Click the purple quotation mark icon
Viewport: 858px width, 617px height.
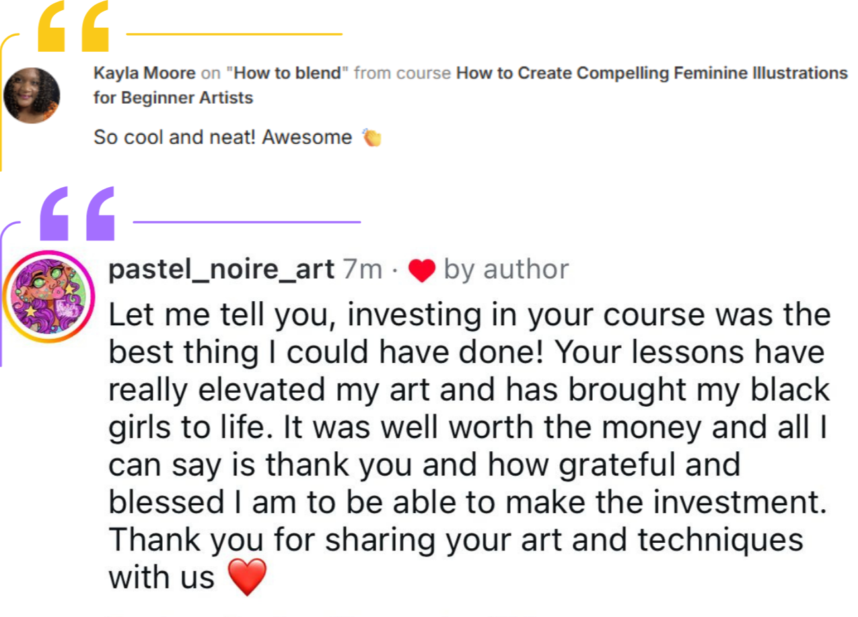tap(77, 214)
